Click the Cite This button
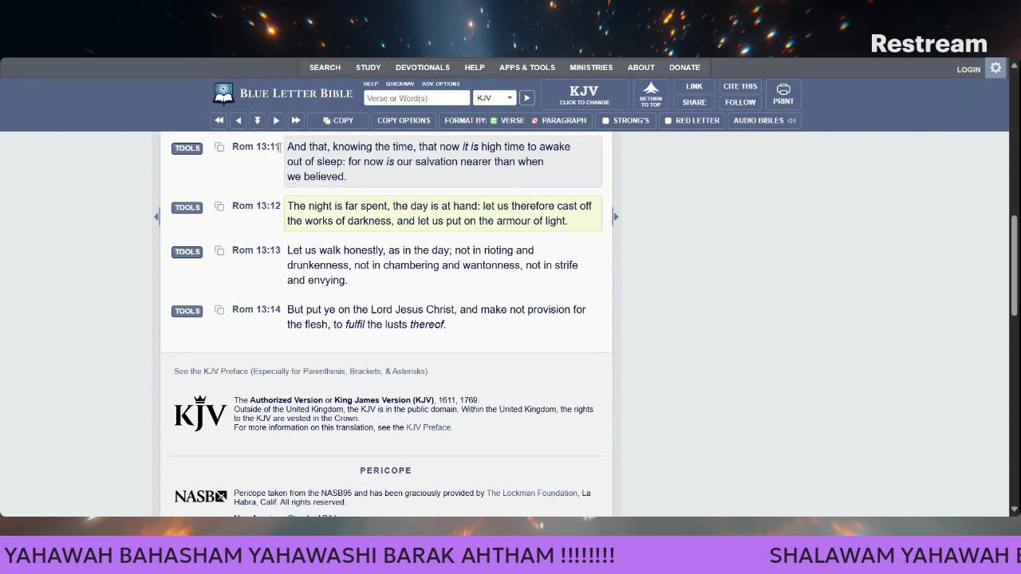This screenshot has width=1021, height=574. [740, 87]
